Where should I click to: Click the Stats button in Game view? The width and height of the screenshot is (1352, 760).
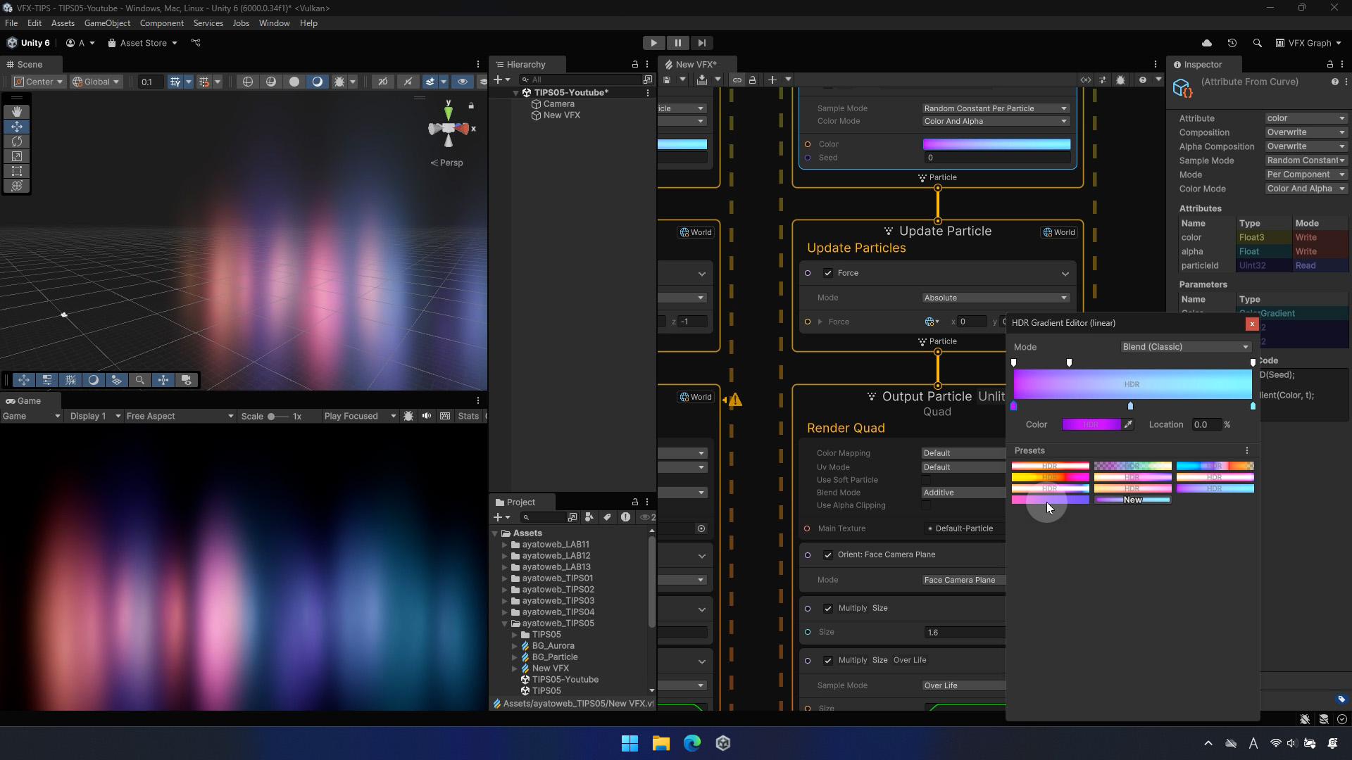coord(468,417)
